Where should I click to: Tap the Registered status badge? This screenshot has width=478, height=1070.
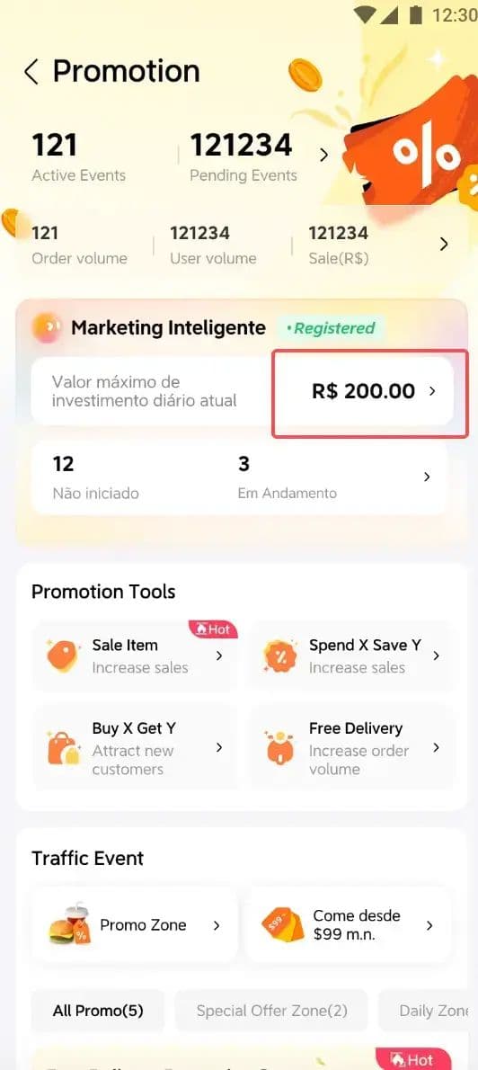(331, 328)
